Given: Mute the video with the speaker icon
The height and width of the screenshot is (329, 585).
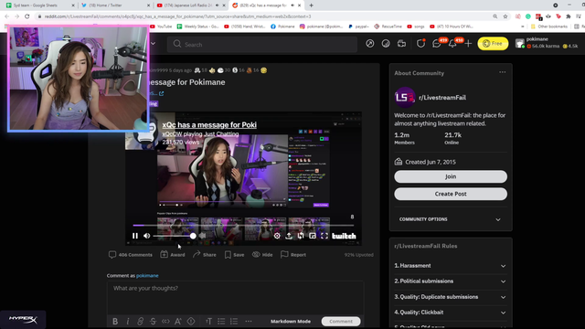Looking at the screenshot, I should (x=147, y=236).
